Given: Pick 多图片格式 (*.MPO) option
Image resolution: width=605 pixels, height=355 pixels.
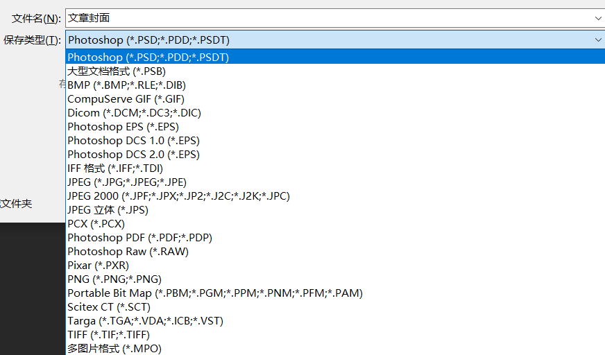Looking at the screenshot, I should [x=335, y=349].
